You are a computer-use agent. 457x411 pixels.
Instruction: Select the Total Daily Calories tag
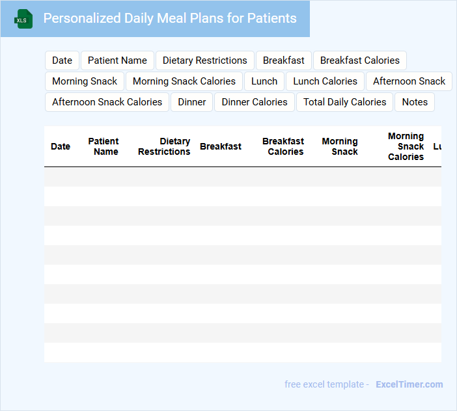point(344,102)
